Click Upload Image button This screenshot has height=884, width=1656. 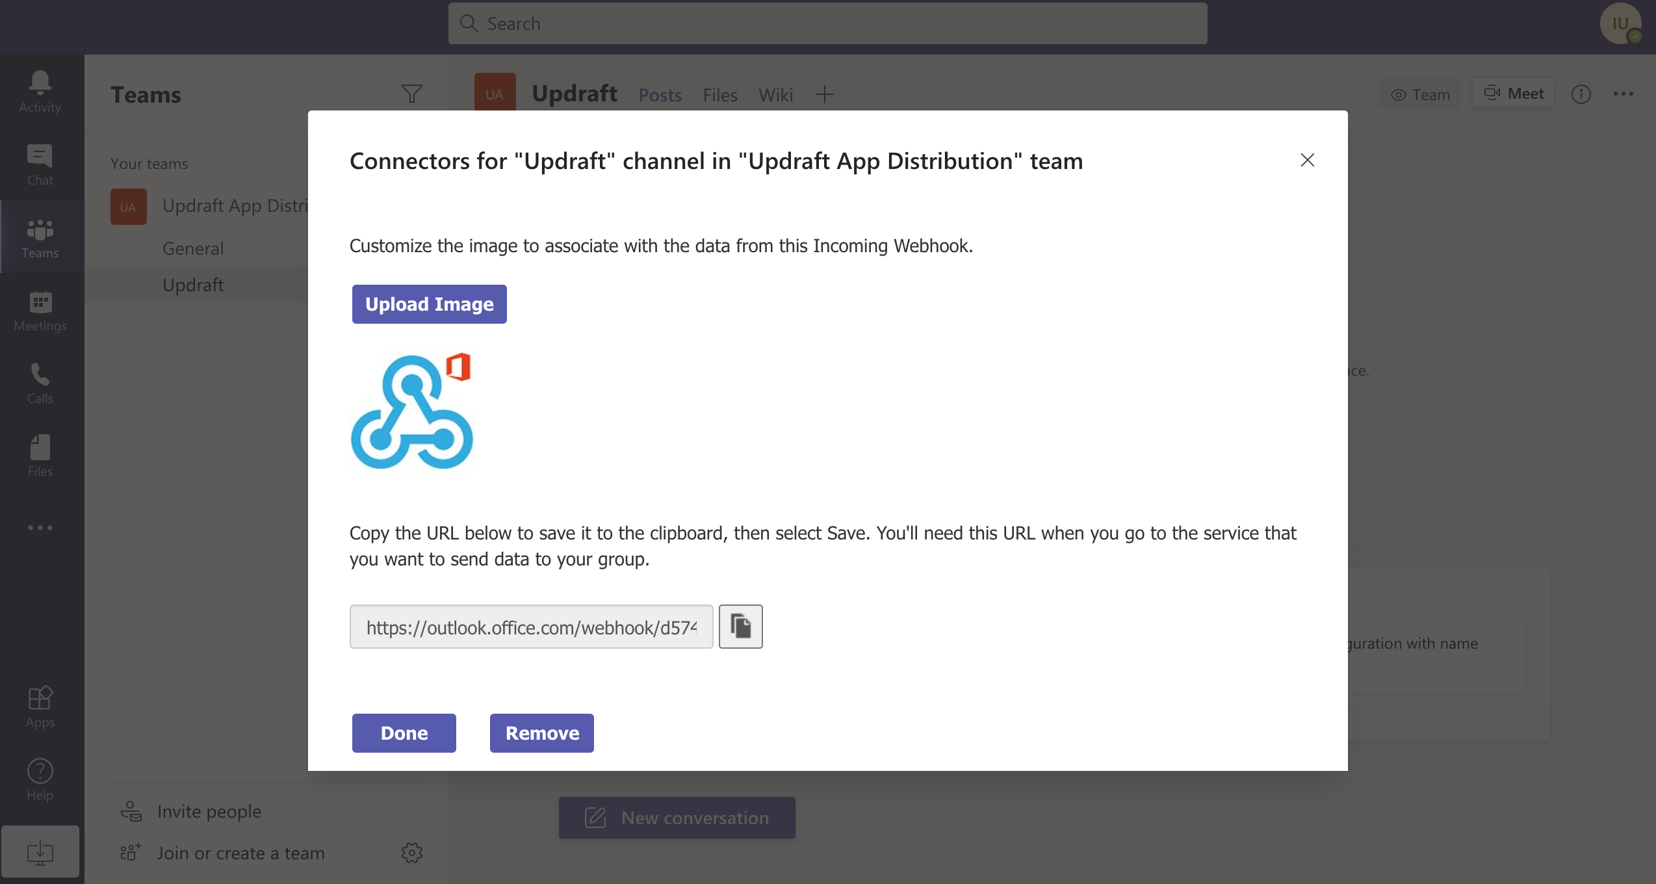click(x=430, y=304)
